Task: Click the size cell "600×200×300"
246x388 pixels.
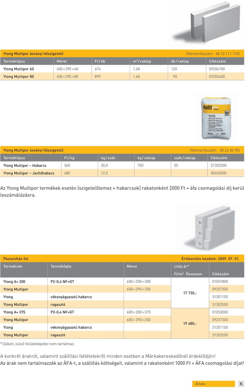Action: [x=139, y=282]
